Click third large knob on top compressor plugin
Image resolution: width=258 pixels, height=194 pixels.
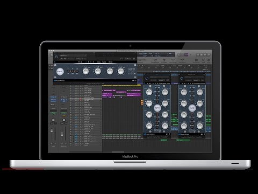[x=110, y=71]
